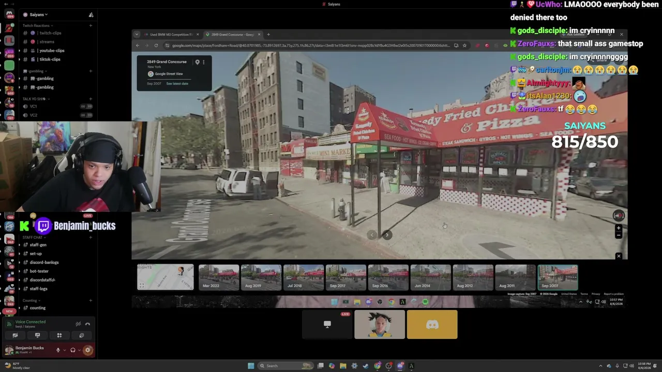This screenshot has width=662, height=372.
Task: Select the Sep 2017 Street View image
Action: coord(346,277)
